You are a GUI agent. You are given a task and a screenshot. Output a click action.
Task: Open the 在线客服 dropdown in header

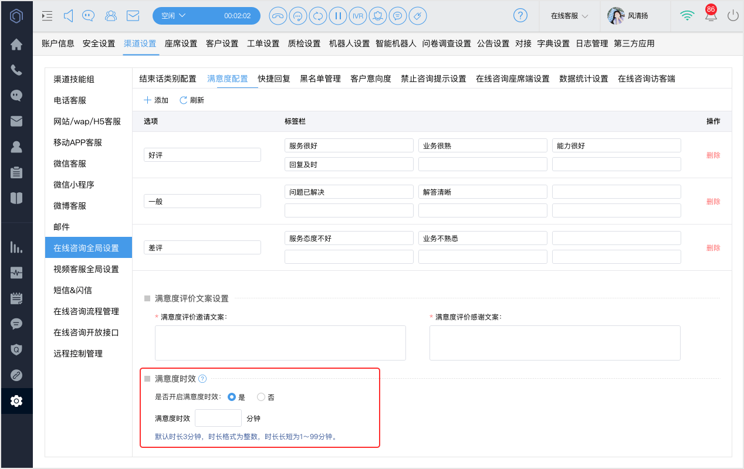570,16
